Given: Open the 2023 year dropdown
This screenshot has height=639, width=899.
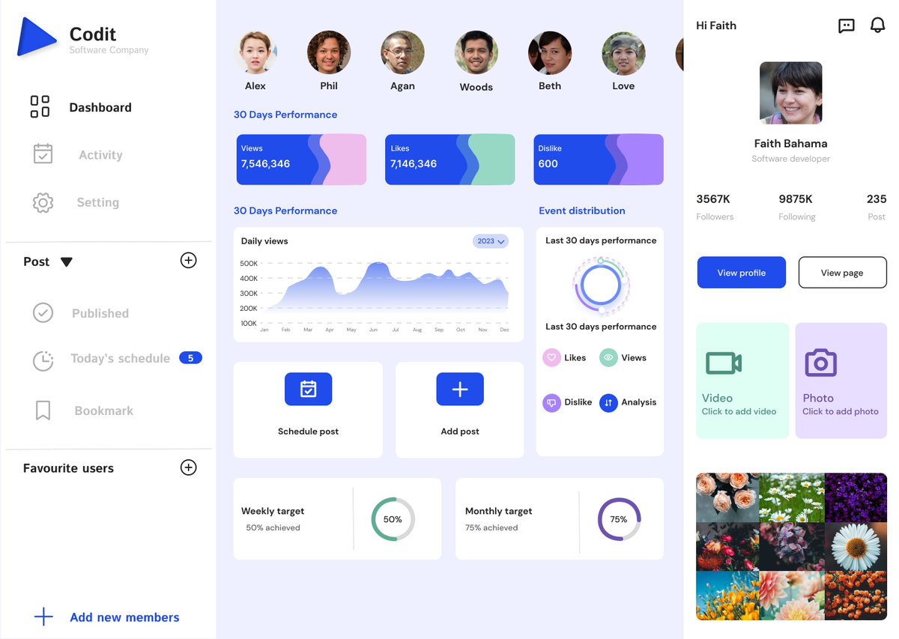Looking at the screenshot, I should [491, 241].
